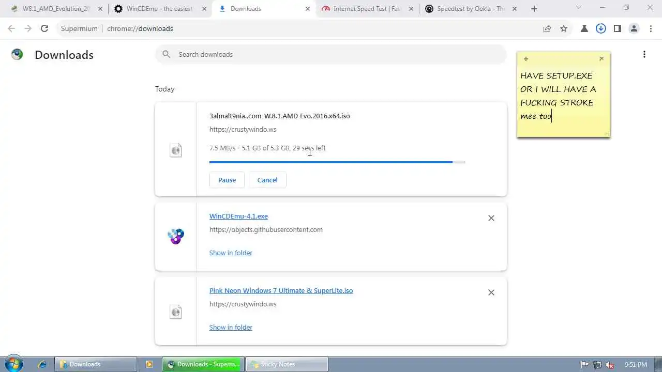Add a new sticky note with the plus icon
Screen dimensions: 662x372
pyautogui.click(x=526, y=59)
